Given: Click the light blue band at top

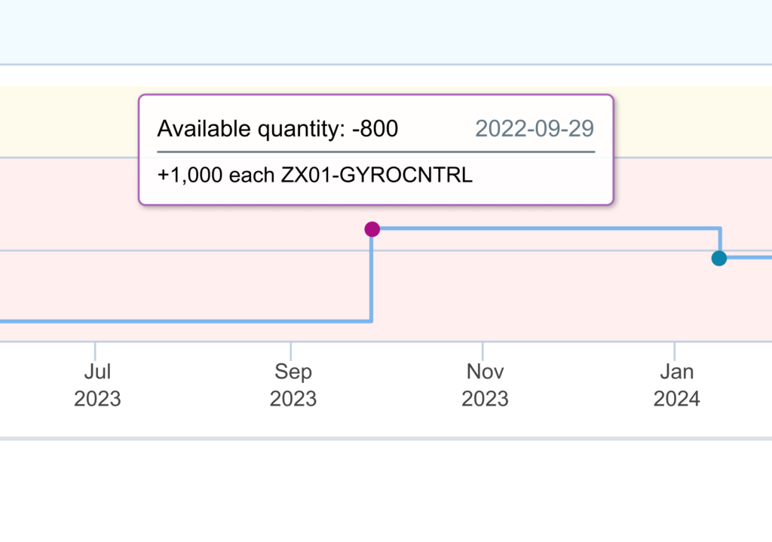Looking at the screenshot, I should tap(386, 32).
